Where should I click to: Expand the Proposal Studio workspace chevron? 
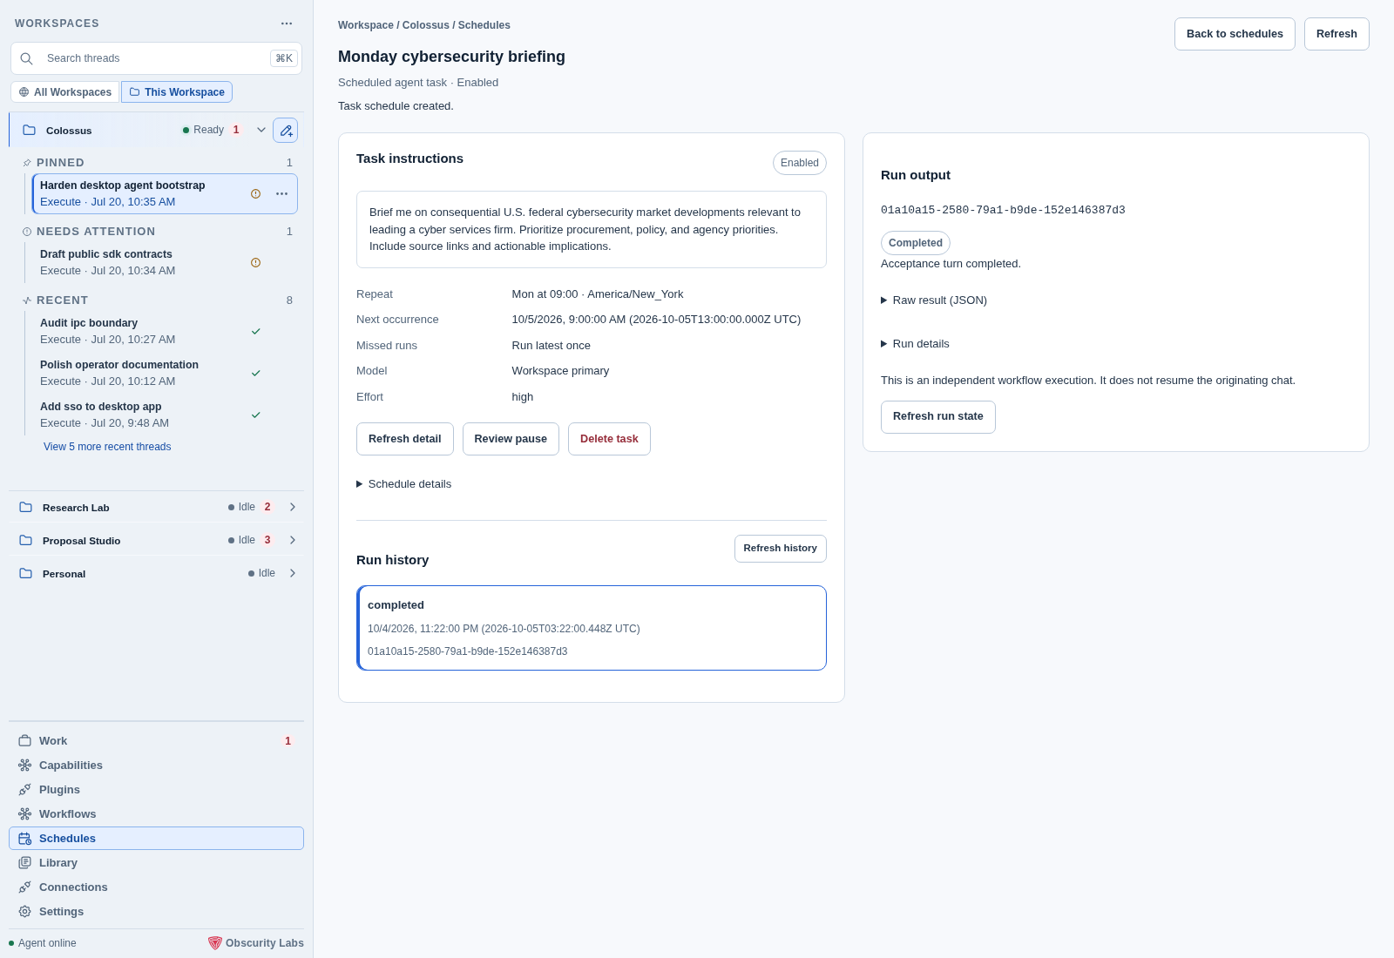click(293, 540)
